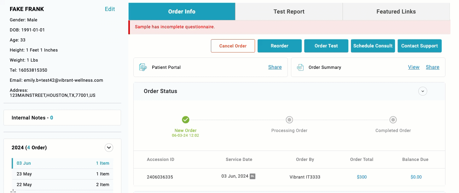Share the Patient Portal link

click(x=275, y=67)
